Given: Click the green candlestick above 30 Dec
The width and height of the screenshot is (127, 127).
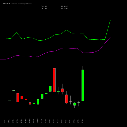Looking at the screenshot, I should [38, 102].
